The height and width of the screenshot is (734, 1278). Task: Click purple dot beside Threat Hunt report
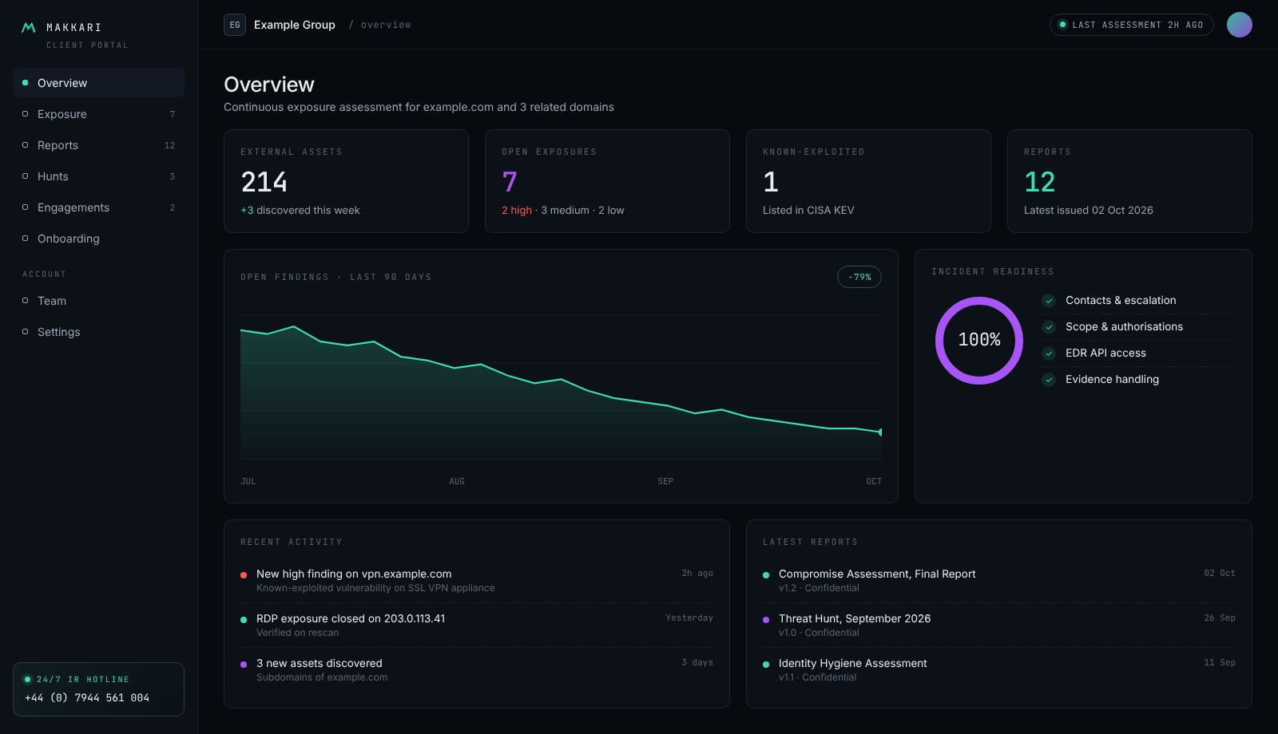tap(766, 620)
